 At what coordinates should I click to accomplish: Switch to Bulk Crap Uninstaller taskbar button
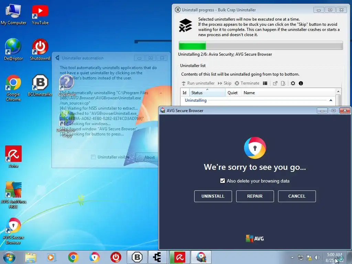(x=137, y=257)
